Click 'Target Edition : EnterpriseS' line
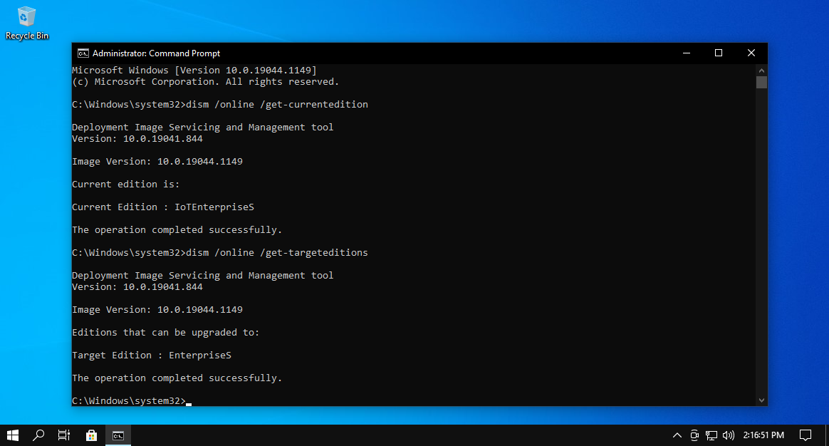The width and height of the screenshot is (829, 446). click(152, 355)
